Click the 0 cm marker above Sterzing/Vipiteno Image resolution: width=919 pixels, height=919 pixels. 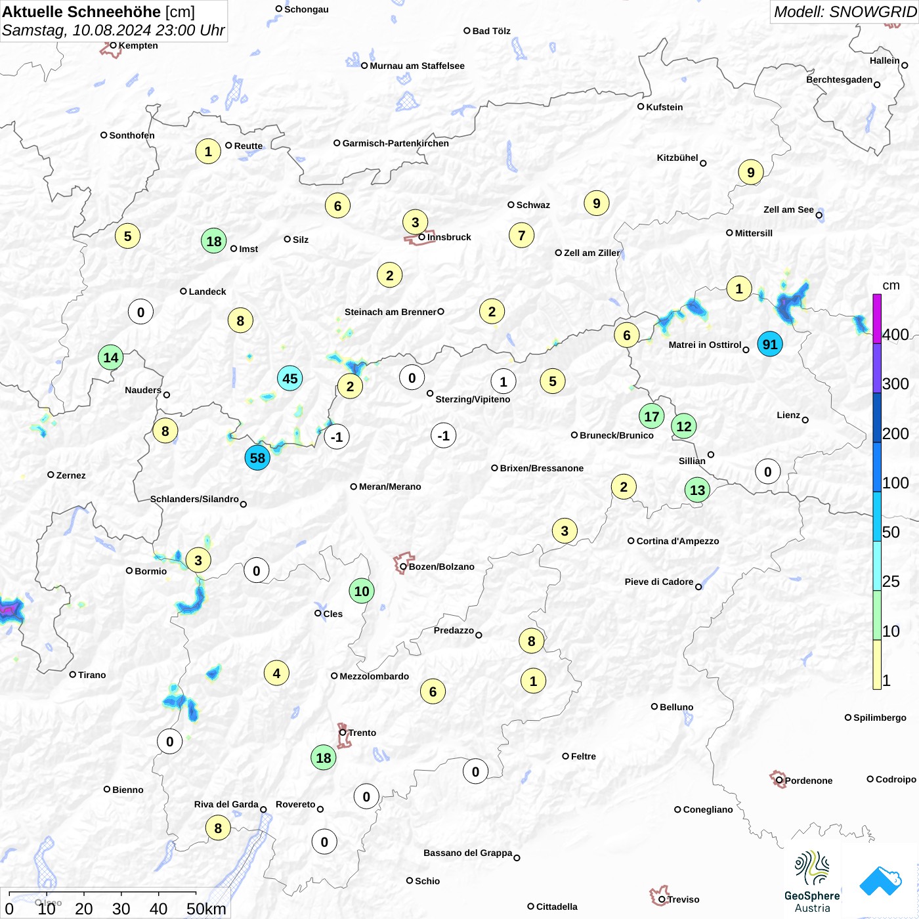click(412, 377)
